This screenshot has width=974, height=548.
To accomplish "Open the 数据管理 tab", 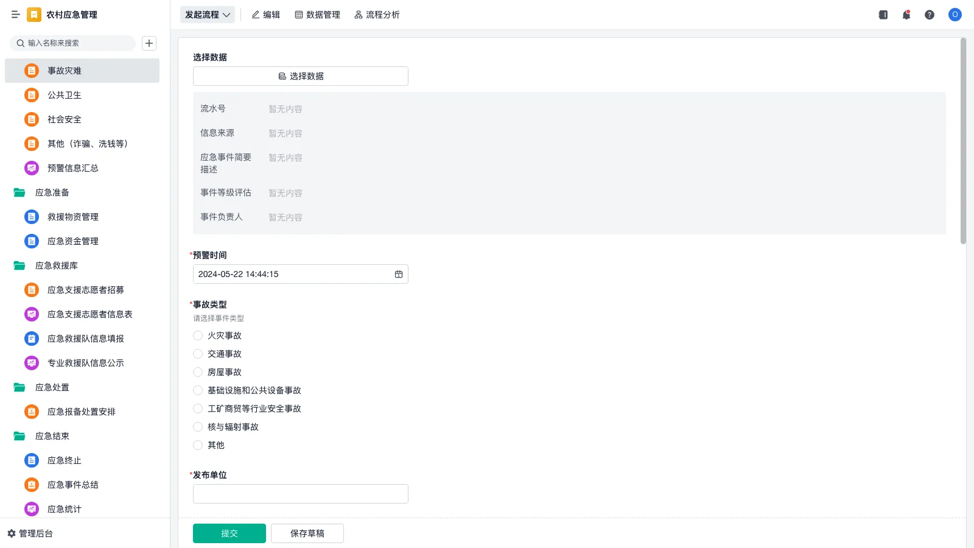I will [x=318, y=15].
